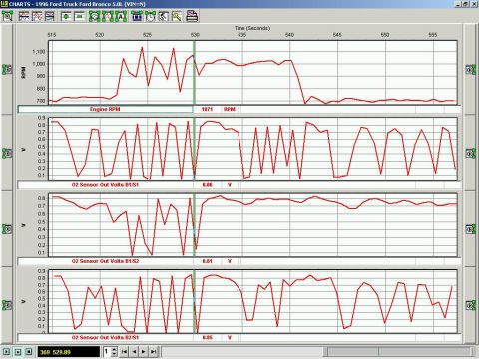Step back one frame with the left arrow

point(134,351)
